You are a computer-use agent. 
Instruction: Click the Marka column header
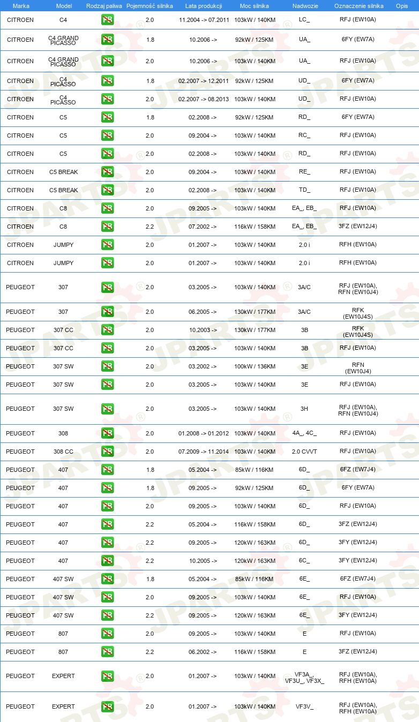[x=21, y=6]
